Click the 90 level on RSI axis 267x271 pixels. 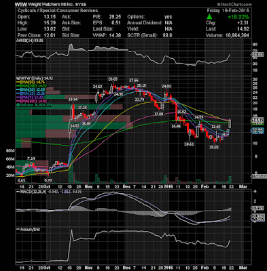(255, 45)
